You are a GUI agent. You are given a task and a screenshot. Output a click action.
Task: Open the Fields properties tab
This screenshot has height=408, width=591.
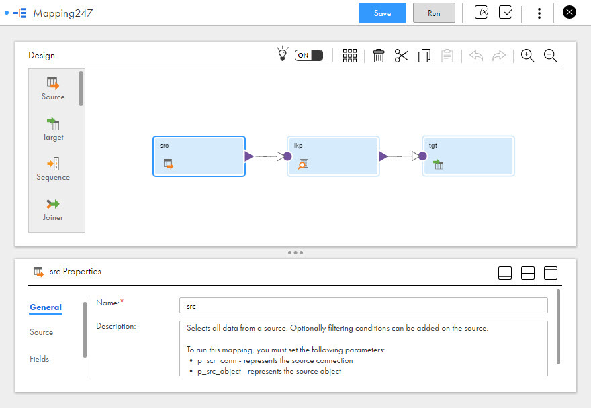tap(39, 358)
